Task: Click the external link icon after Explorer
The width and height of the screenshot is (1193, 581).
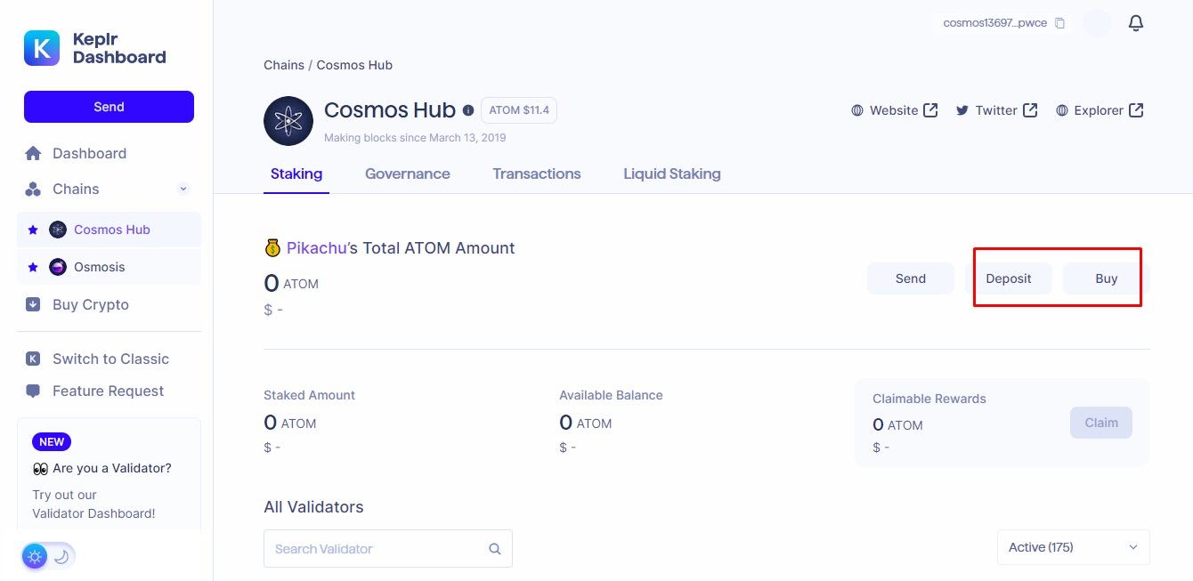Action: point(1136,110)
